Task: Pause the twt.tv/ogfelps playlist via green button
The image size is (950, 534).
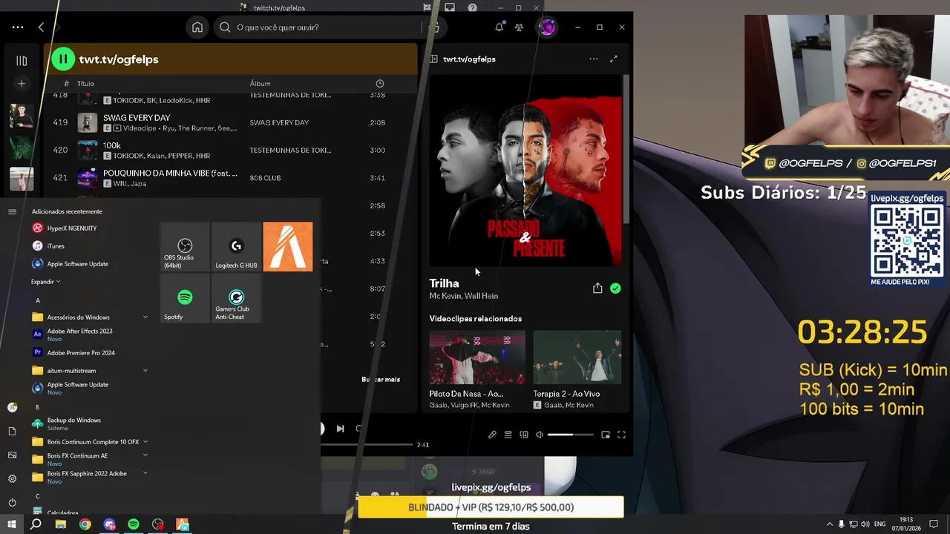Action: 63,59
